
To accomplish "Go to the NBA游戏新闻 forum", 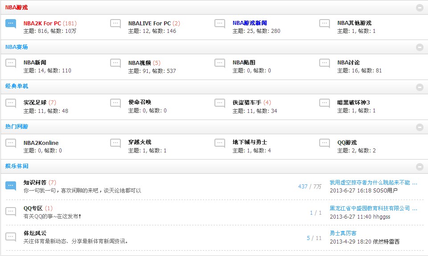I will click(250, 23).
